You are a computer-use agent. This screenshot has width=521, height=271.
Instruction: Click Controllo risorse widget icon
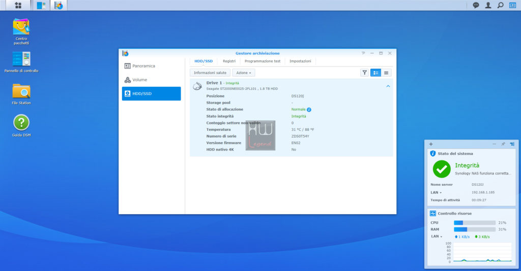[x=432, y=213]
